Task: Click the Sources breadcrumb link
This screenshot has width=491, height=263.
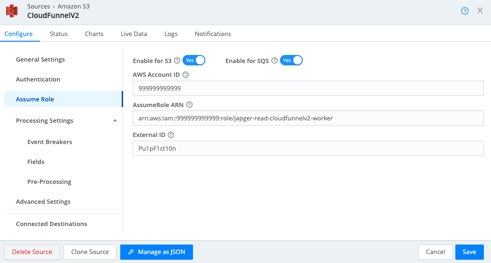Action: point(39,7)
